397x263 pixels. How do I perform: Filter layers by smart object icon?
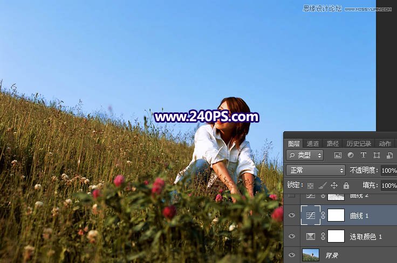coord(389,155)
